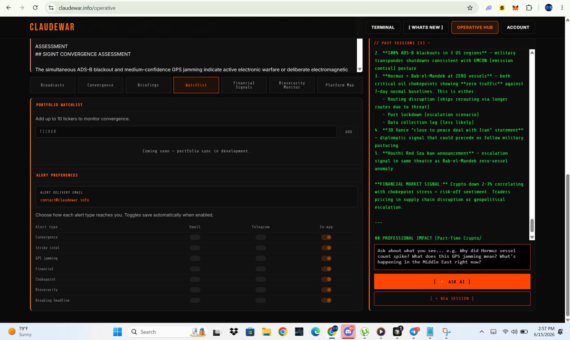Open uTorrent from the taskbar

pos(365,331)
